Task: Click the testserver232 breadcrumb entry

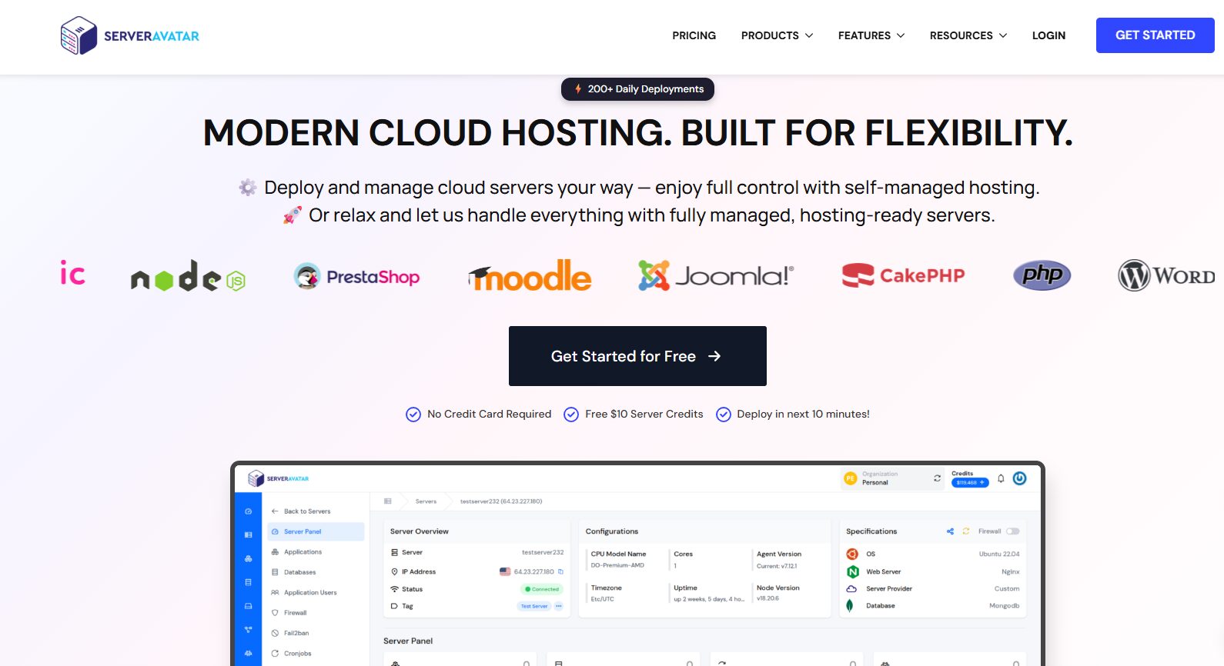Action: point(501,501)
